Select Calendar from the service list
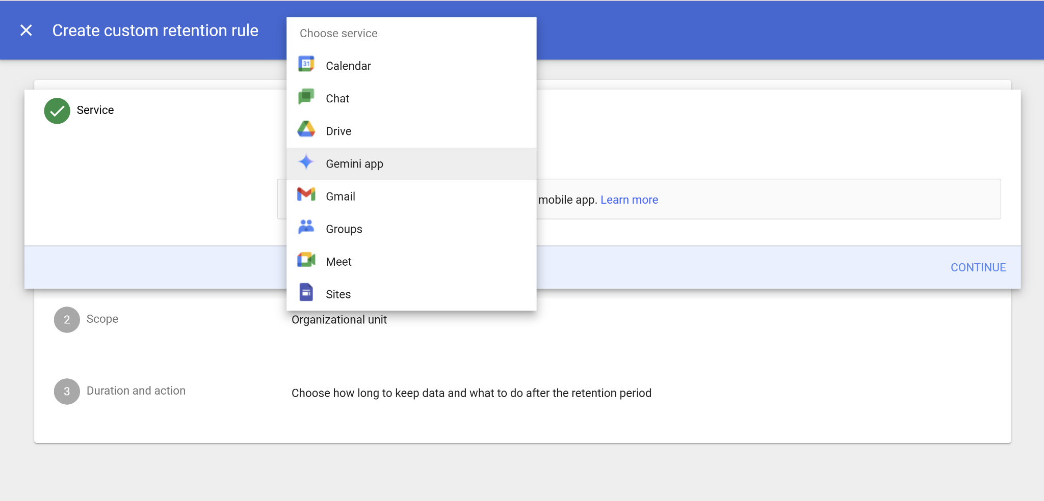1044x501 pixels. pyautogui.click(x=411, y=66)
